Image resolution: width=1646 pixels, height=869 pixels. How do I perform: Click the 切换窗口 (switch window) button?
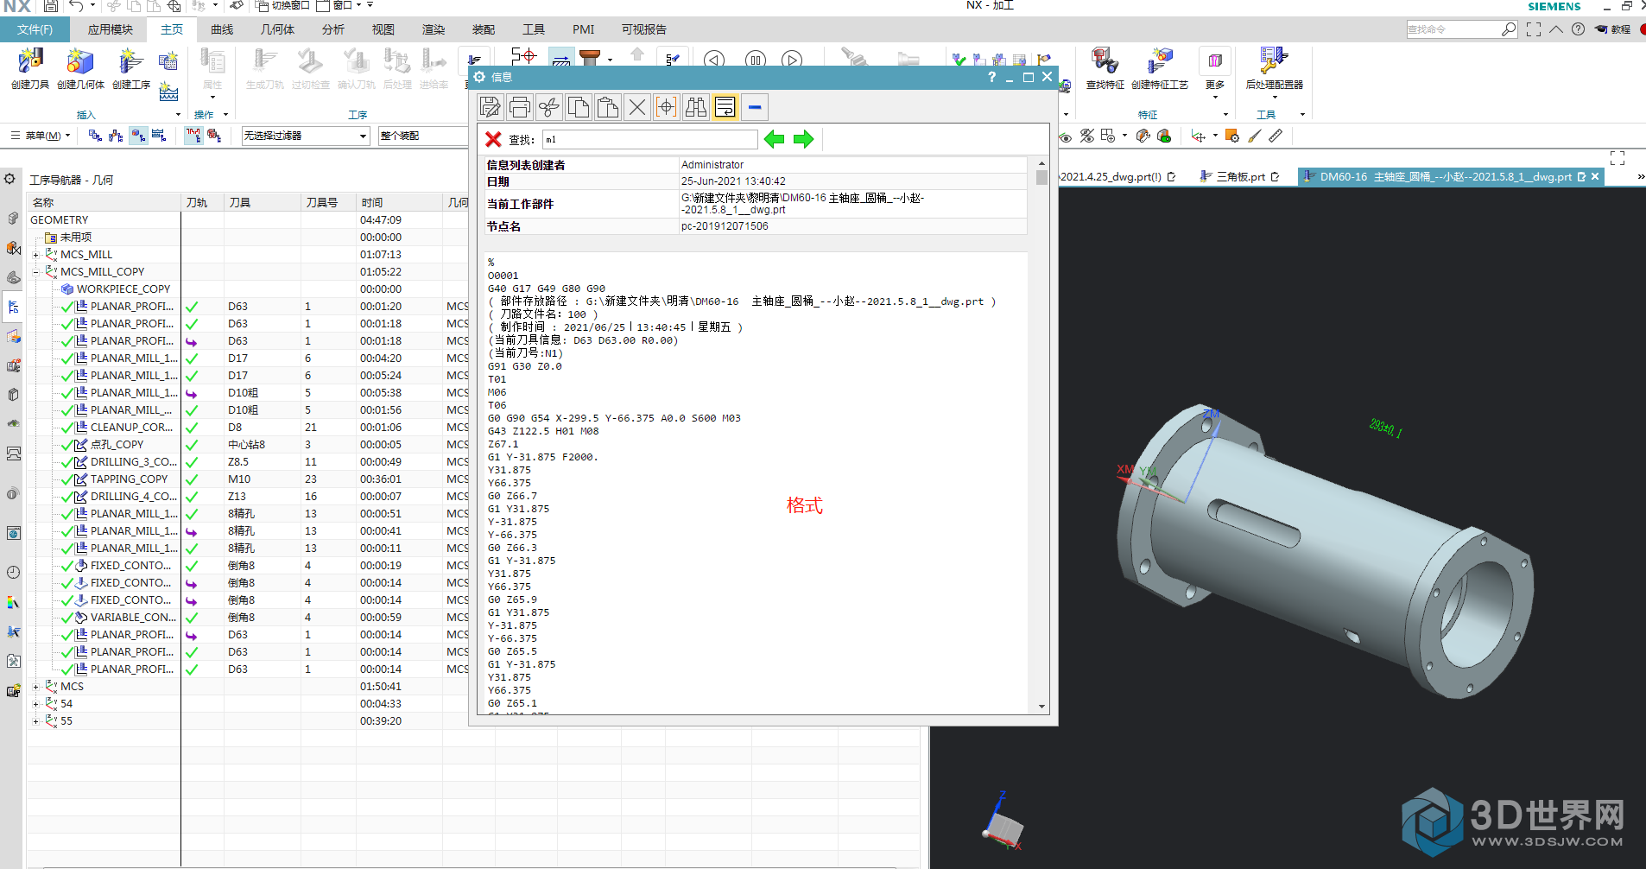click(283, 5)
